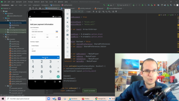Stop the running app (red square)

click(155, 5)
